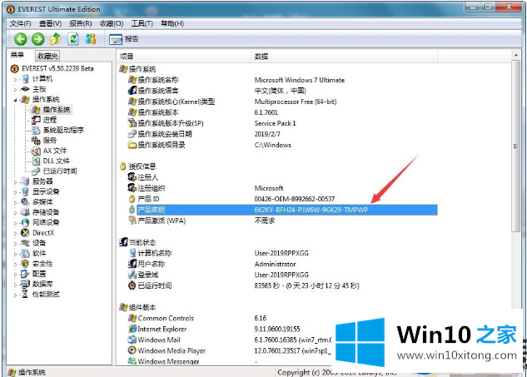Image resolution: width=527 pixels, height=377 pixels.
Task: Click the 数据 column header
Action: point(344,57)
